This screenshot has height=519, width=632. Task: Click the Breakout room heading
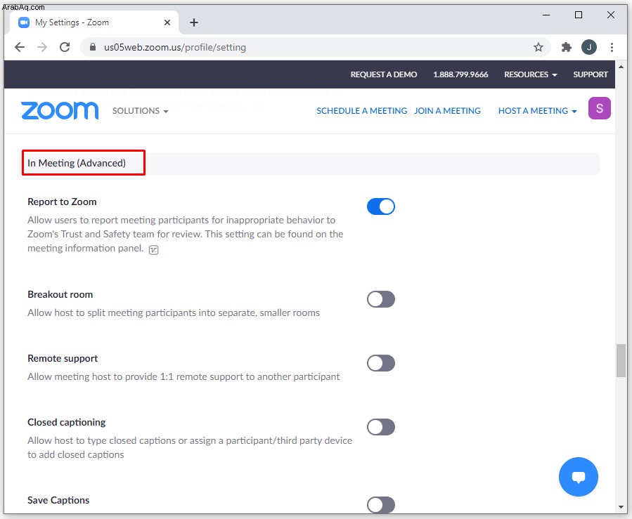pos(60,295)
